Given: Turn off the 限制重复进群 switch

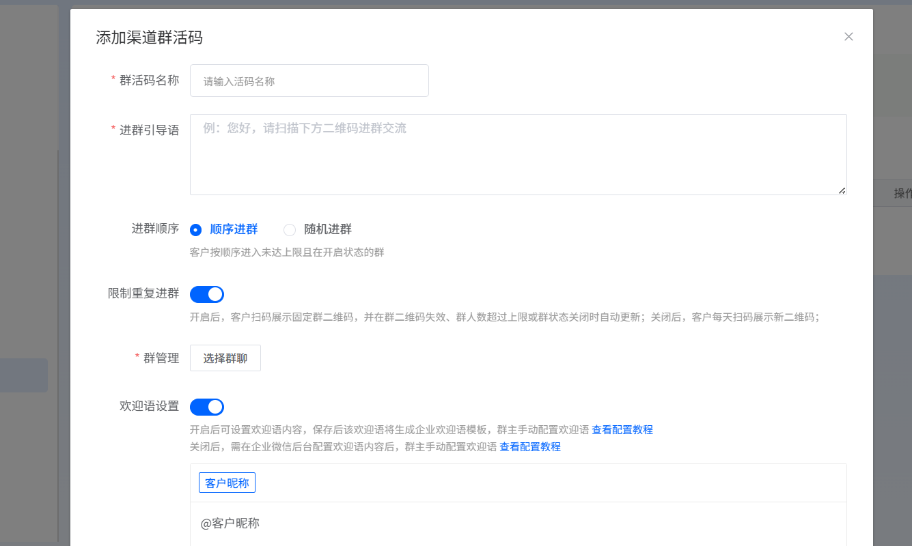Looking at the screenshot, I should (207, 294).
